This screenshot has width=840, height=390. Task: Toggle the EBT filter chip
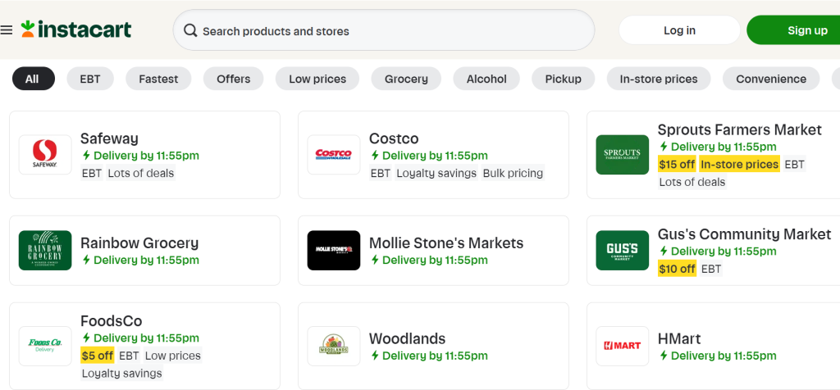(x=90, y=79)
